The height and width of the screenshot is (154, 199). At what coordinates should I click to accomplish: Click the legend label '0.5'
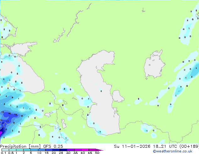pos(11,153)
